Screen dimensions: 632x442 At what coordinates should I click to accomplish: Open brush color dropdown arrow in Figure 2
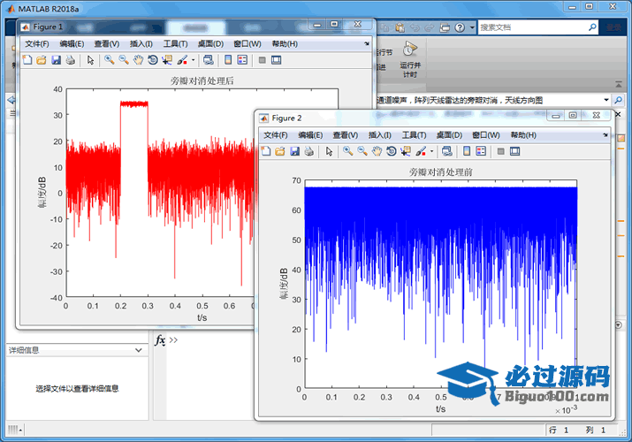[431, 151]
